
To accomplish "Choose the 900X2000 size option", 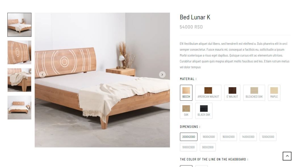I will 208,147.
